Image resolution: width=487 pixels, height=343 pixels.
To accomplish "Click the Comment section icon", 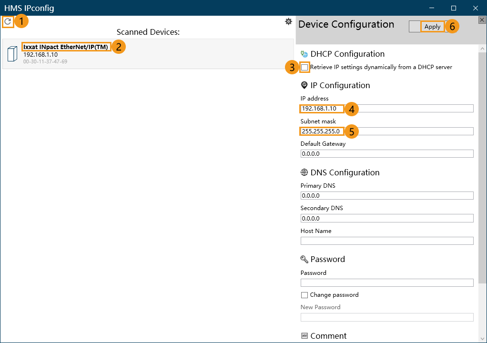I will click(304, 336).
